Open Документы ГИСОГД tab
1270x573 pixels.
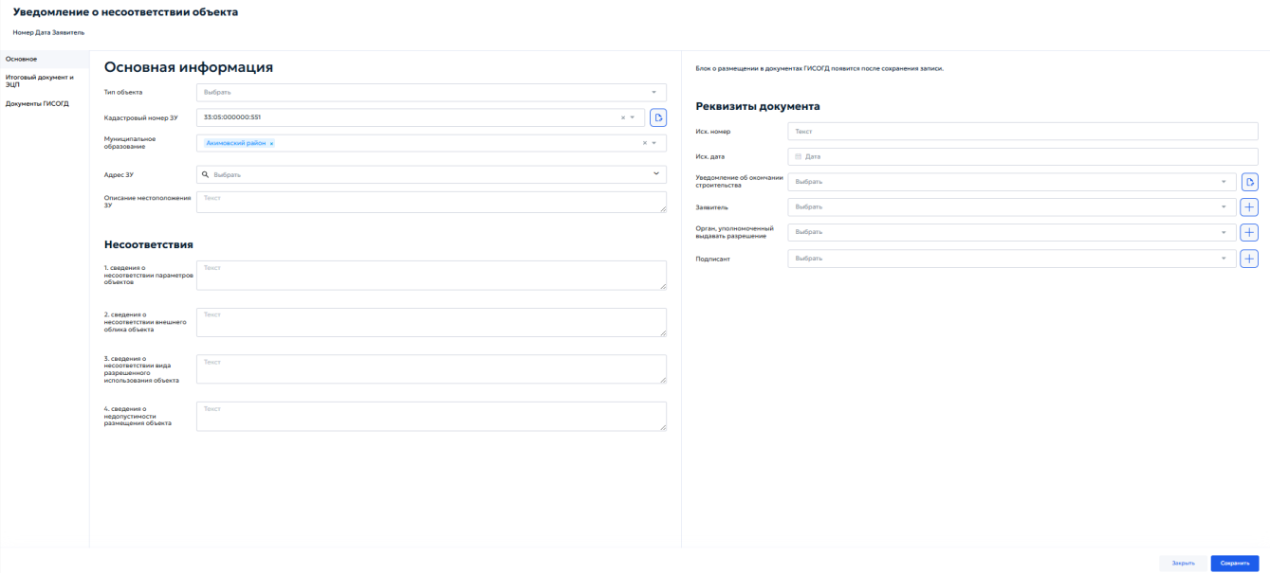click(45, 103)
